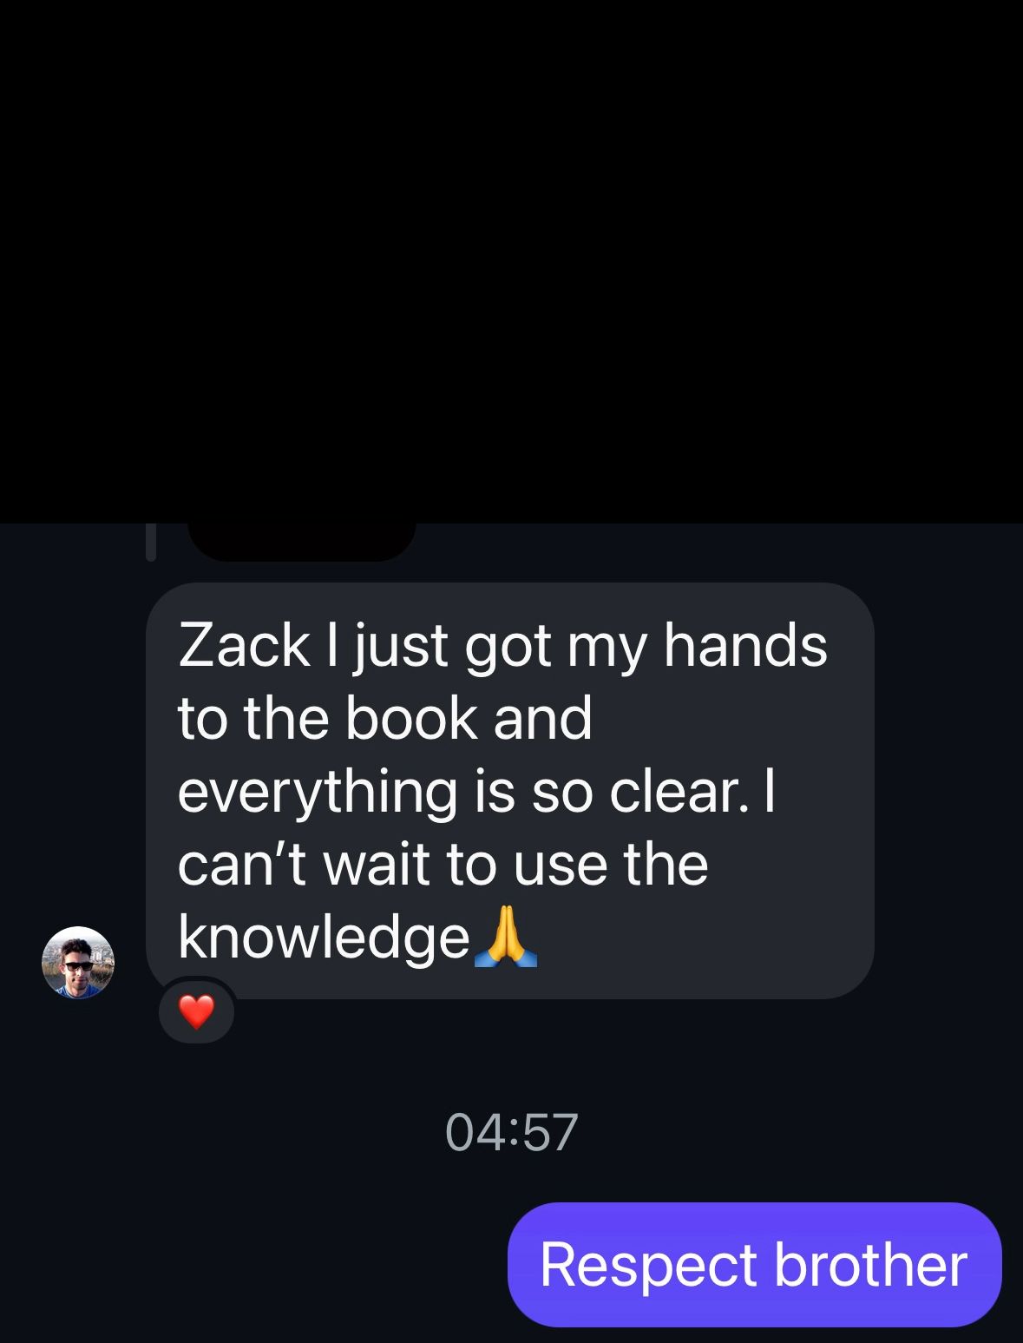Screen dimensions: 1023x1343
Task: Select the gray received message bubble
Action: 510,791
